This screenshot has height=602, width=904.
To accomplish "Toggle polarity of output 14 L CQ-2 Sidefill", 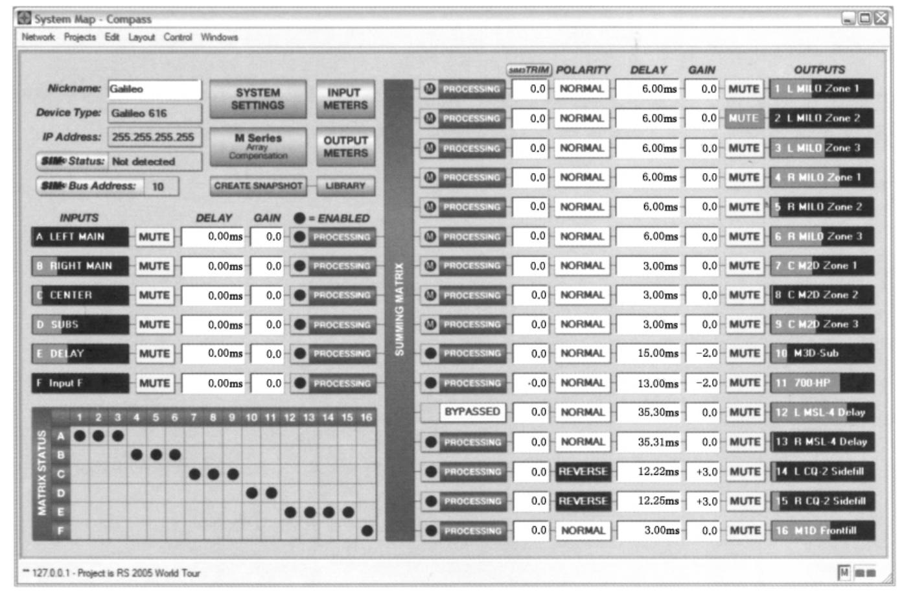I will 583,472.
